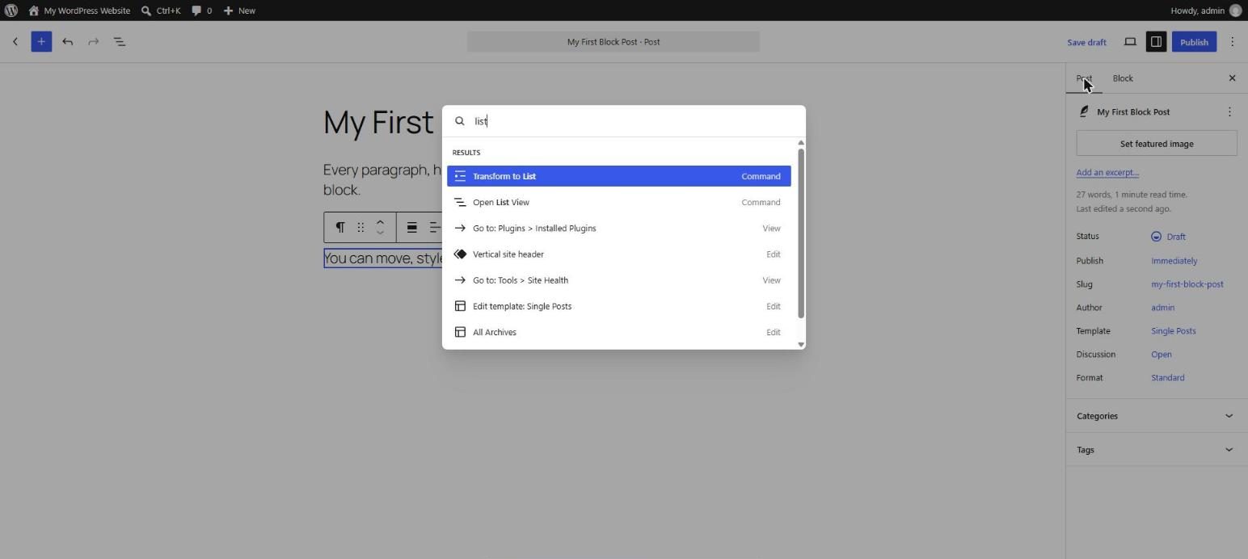Click the My First post title heading
This screenshot has height=559, width=1248.
pos(378,122)
